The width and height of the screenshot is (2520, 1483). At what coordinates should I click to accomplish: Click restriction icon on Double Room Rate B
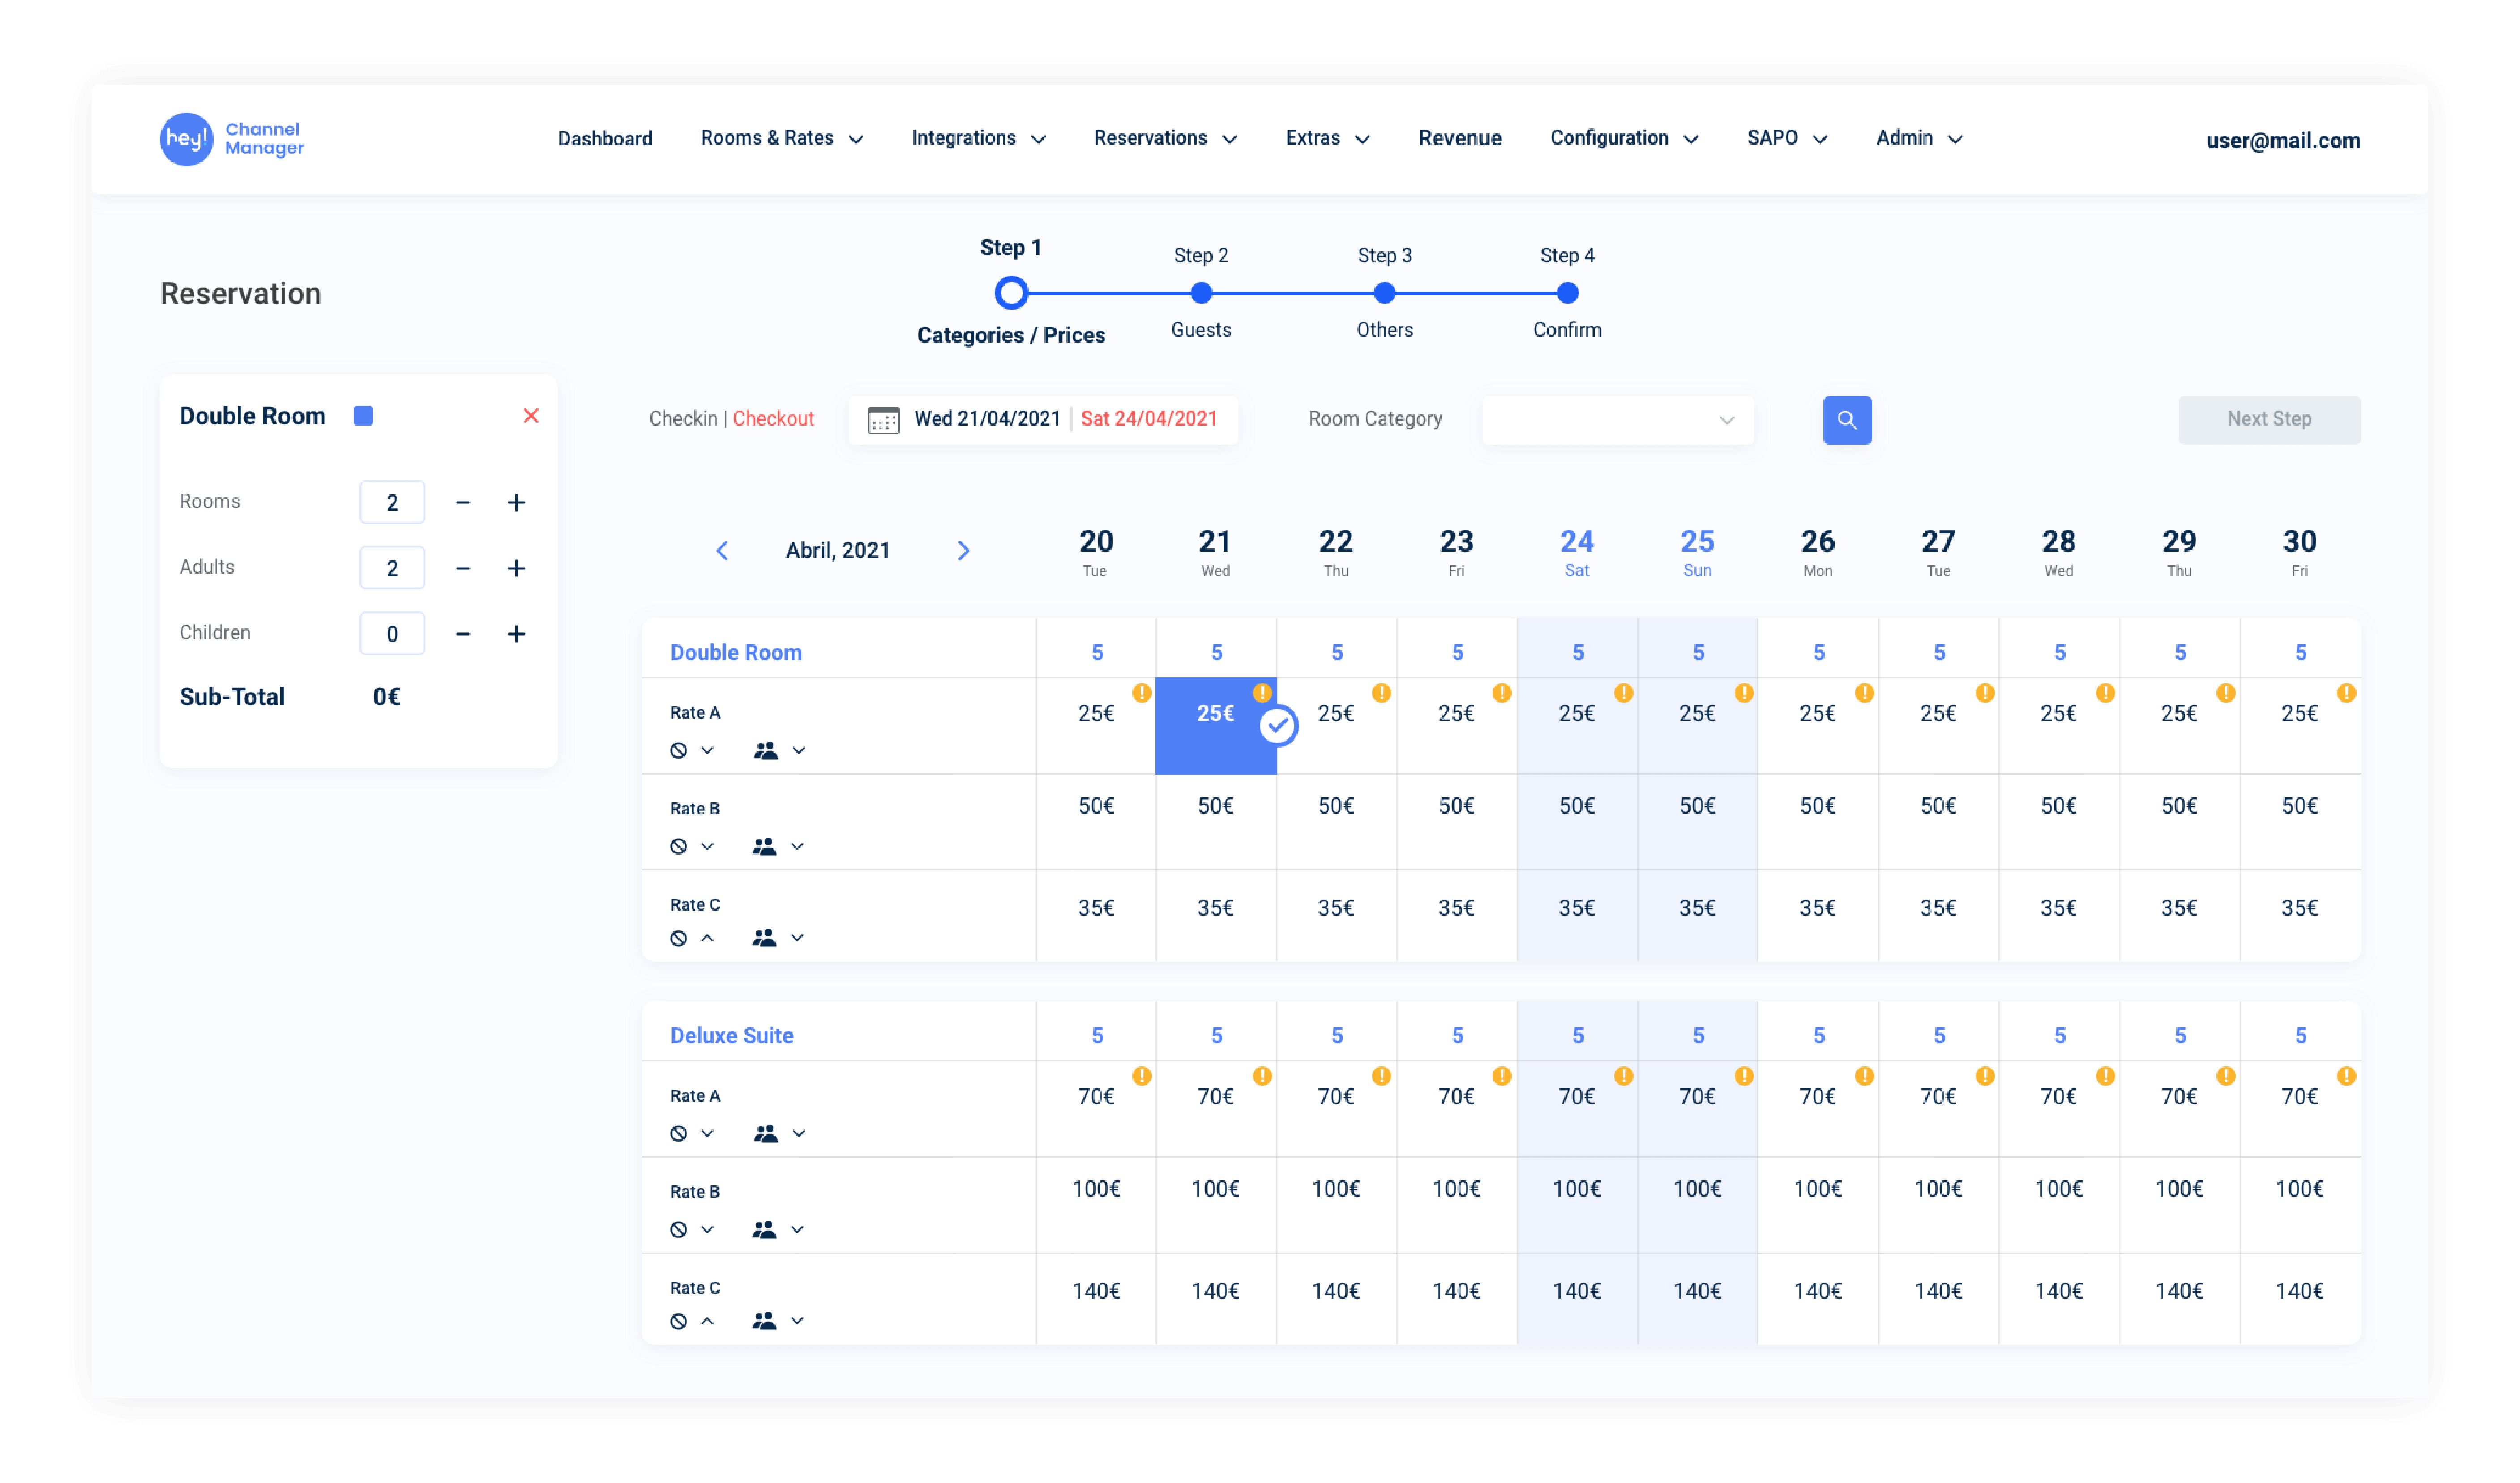tap(678, 846)
